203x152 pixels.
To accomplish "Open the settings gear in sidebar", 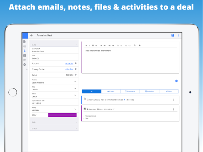I will (25, 65).
